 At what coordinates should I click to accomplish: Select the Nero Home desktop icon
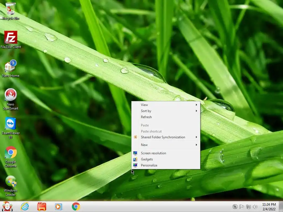[11, 68]
